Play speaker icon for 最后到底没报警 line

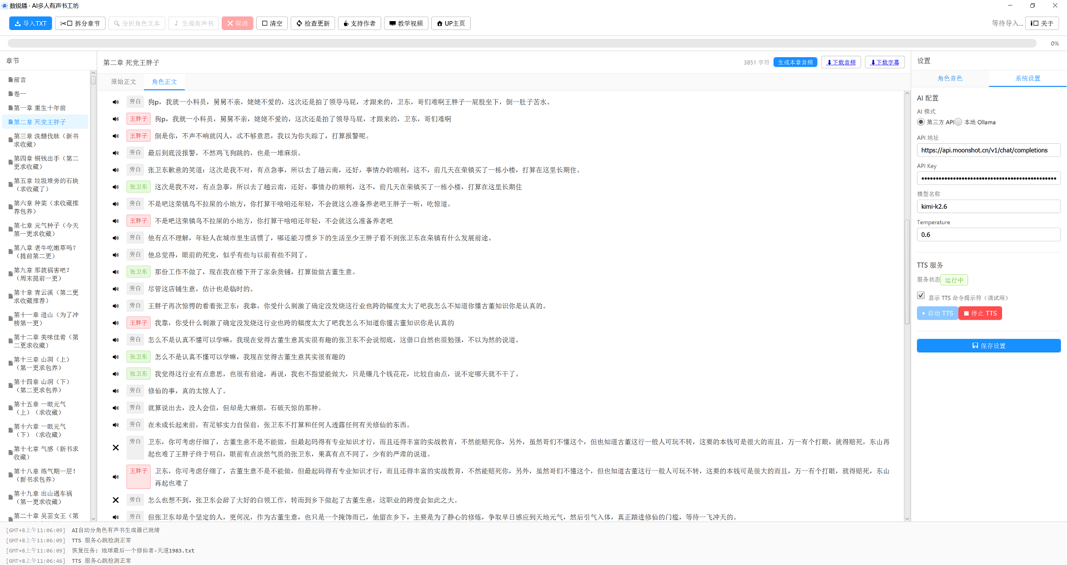116,153
